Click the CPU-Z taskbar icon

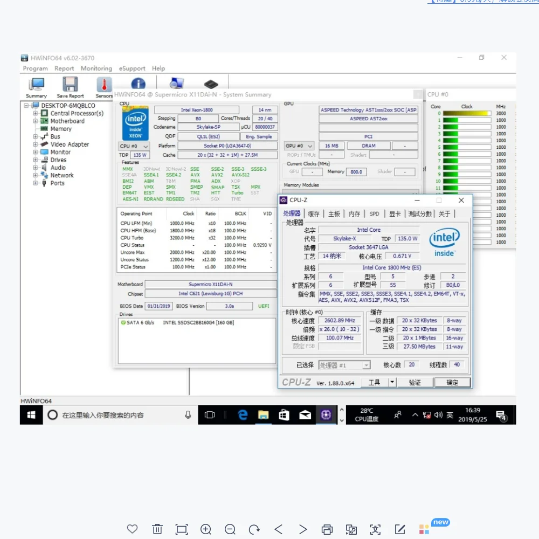click(326, 415)
